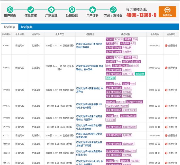
Task: Click date 2020-04-24
Action: click(x=155, y=153)
